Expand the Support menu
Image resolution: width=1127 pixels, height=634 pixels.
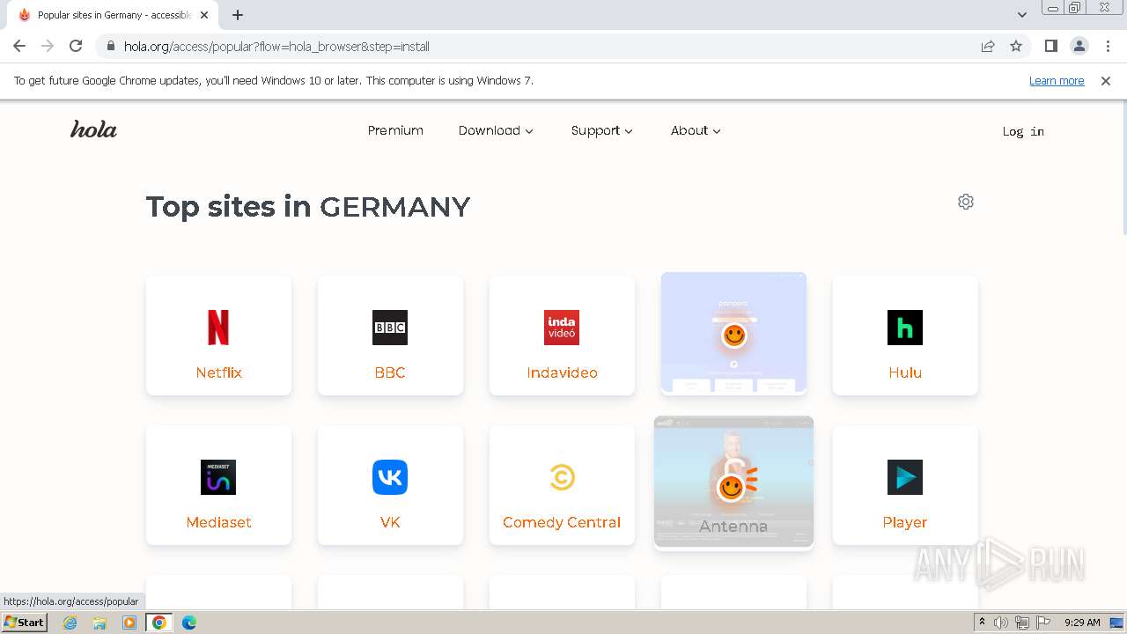coord(602,130)
